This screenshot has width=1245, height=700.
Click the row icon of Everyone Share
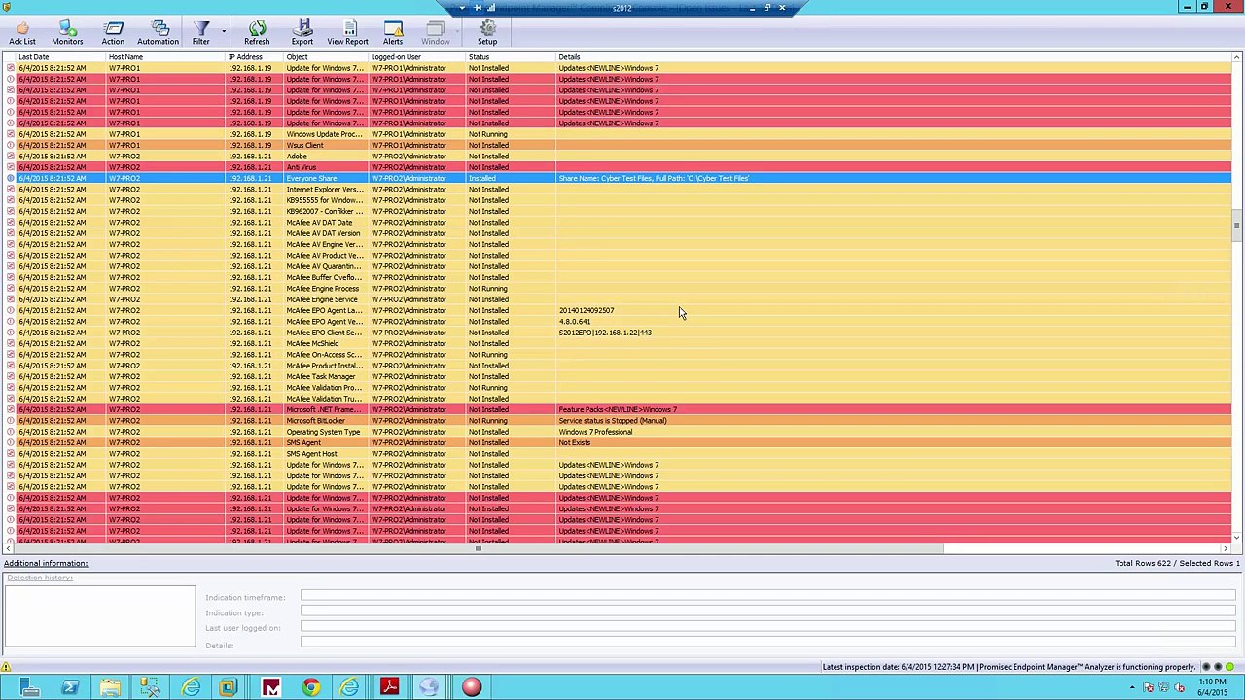click(10, 178)
